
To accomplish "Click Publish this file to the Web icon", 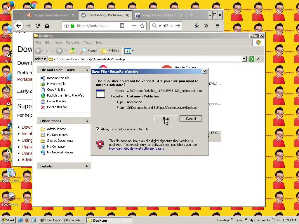I will tap(43, 95).
